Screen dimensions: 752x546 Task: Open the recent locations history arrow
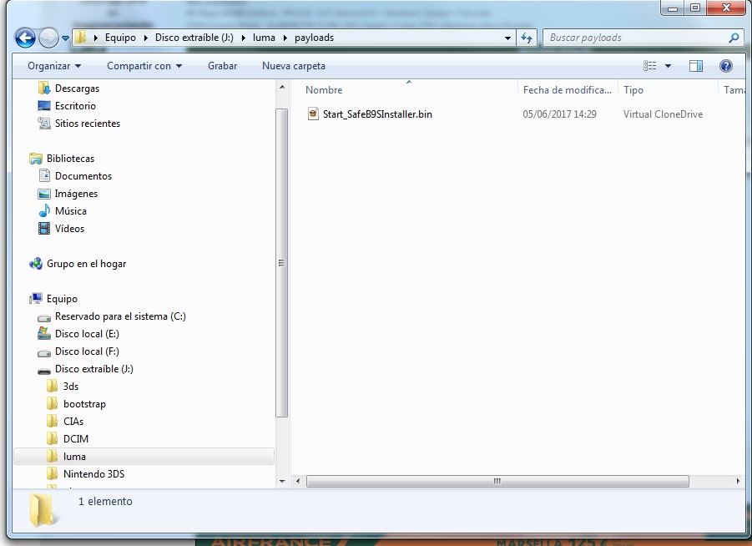click(x=66, y=38)
